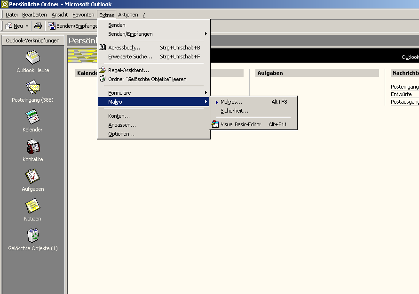419x294 pixels.
Task: Select Konten... menu entry
Action: 154,116
